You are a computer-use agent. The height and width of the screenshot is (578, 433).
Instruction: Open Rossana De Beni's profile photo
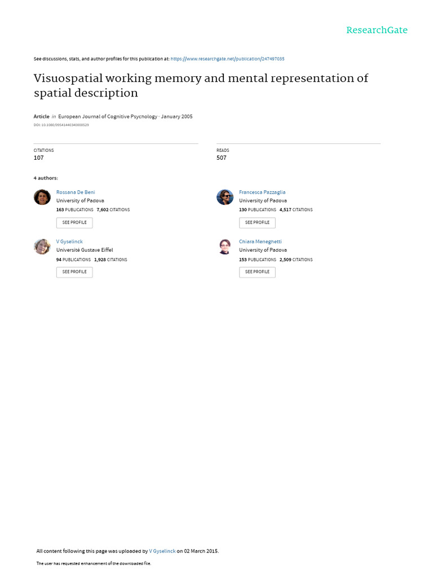(x=42, y=197)
